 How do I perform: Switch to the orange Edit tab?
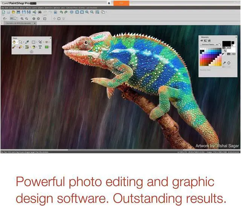pyautogui.click(x=121, y=3)
